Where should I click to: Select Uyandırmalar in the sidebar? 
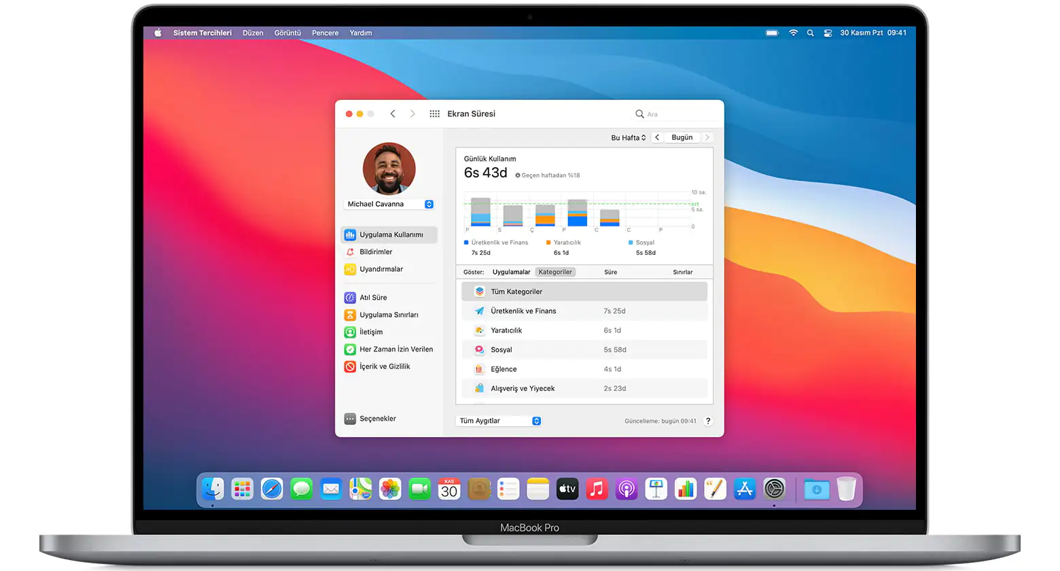point(378,269)
